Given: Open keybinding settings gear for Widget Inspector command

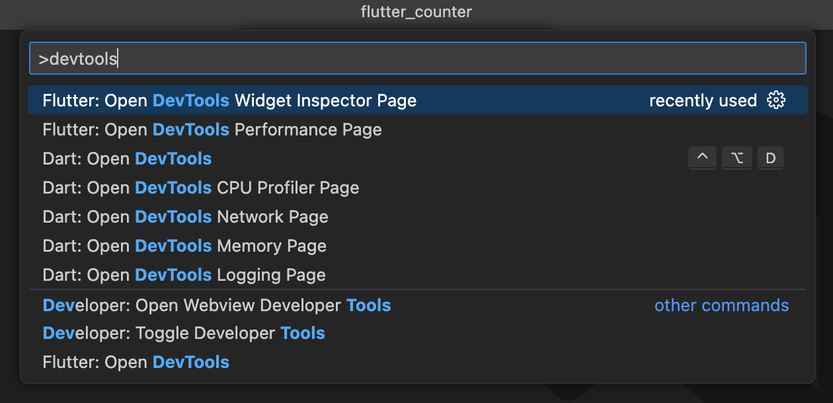Looking at the screenshot, I should click(776, 100).
